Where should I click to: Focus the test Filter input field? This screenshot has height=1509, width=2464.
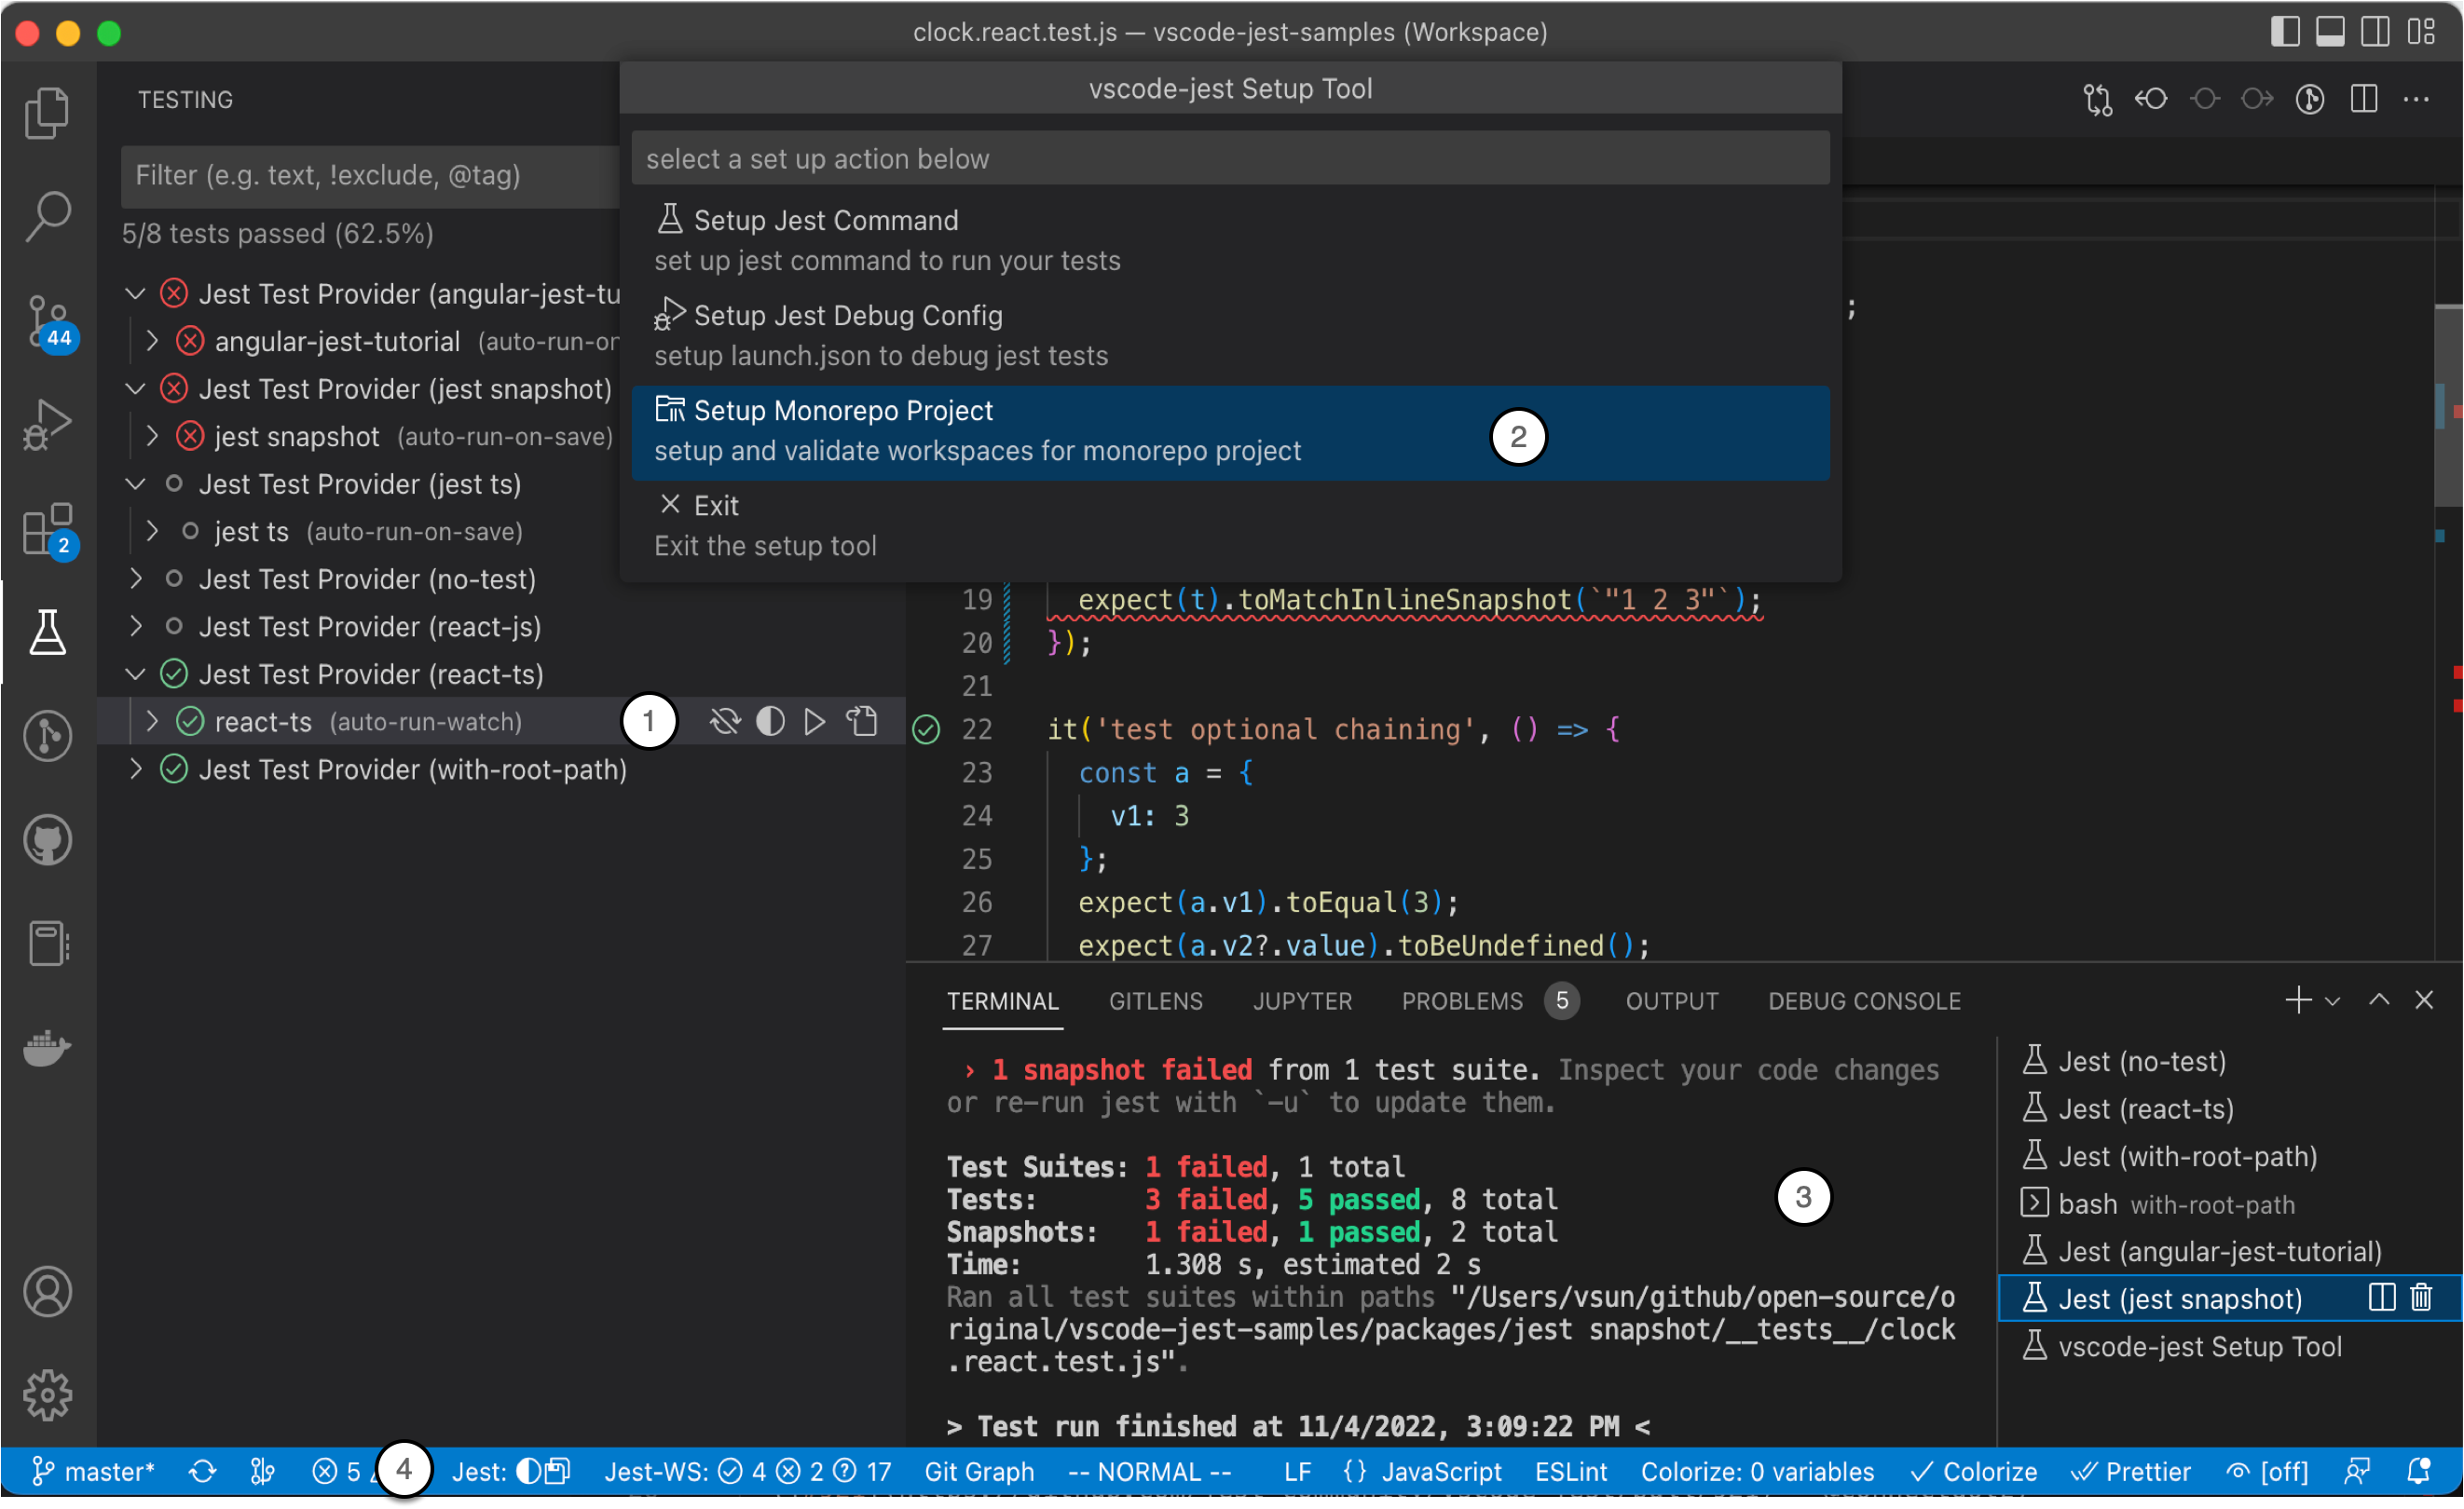pyautogui.click(x=372, y=175)
